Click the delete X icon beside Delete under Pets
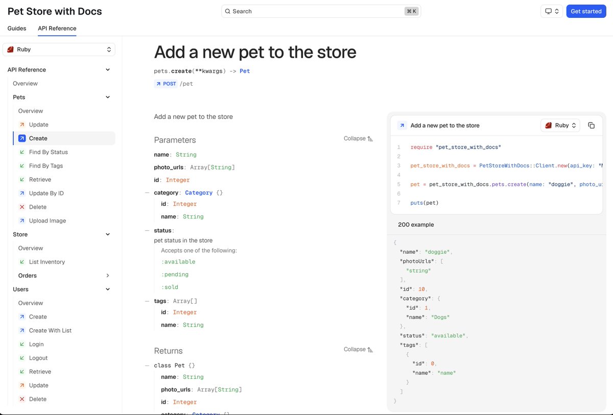The height and width of the screenshot is (415, 613). point(22,207)
